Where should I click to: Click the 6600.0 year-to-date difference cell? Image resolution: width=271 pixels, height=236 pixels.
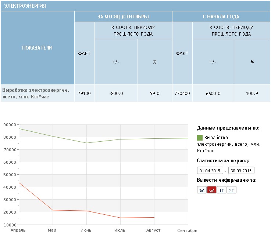click(213, 94)
